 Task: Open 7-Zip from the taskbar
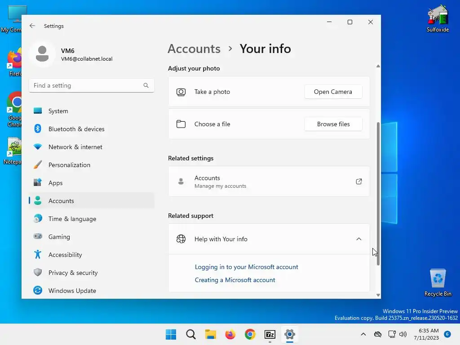[x=270, y=334]
